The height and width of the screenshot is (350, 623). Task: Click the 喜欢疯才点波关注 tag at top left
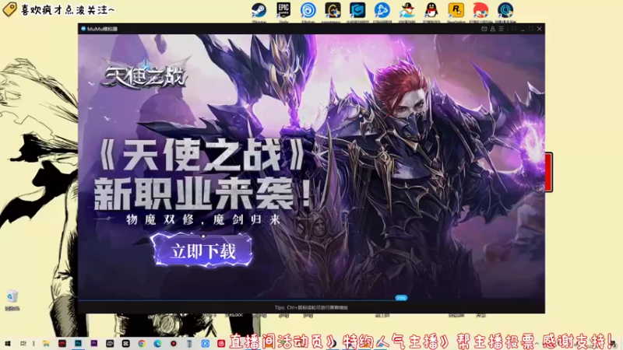point(59,9)
